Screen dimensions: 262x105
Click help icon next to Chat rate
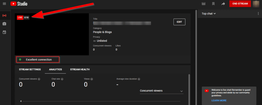coord(62,79)
